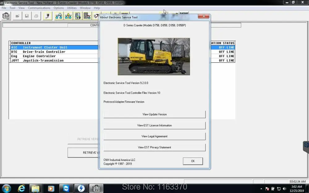Click the cable connection toolbar icon

tap(48, 16)
